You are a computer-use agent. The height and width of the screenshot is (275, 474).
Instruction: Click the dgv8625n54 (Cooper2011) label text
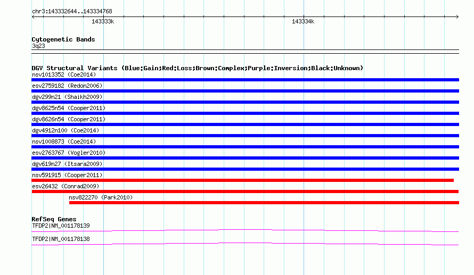(69, 108)
